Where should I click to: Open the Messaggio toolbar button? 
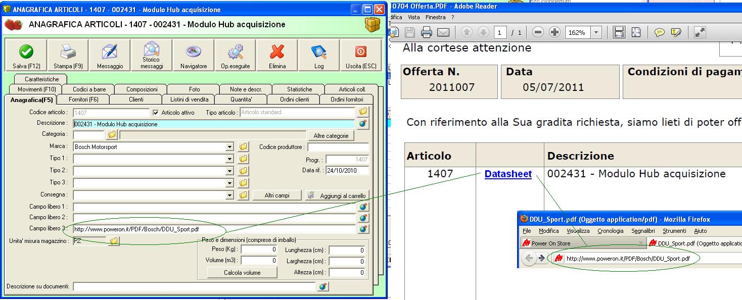110,56
